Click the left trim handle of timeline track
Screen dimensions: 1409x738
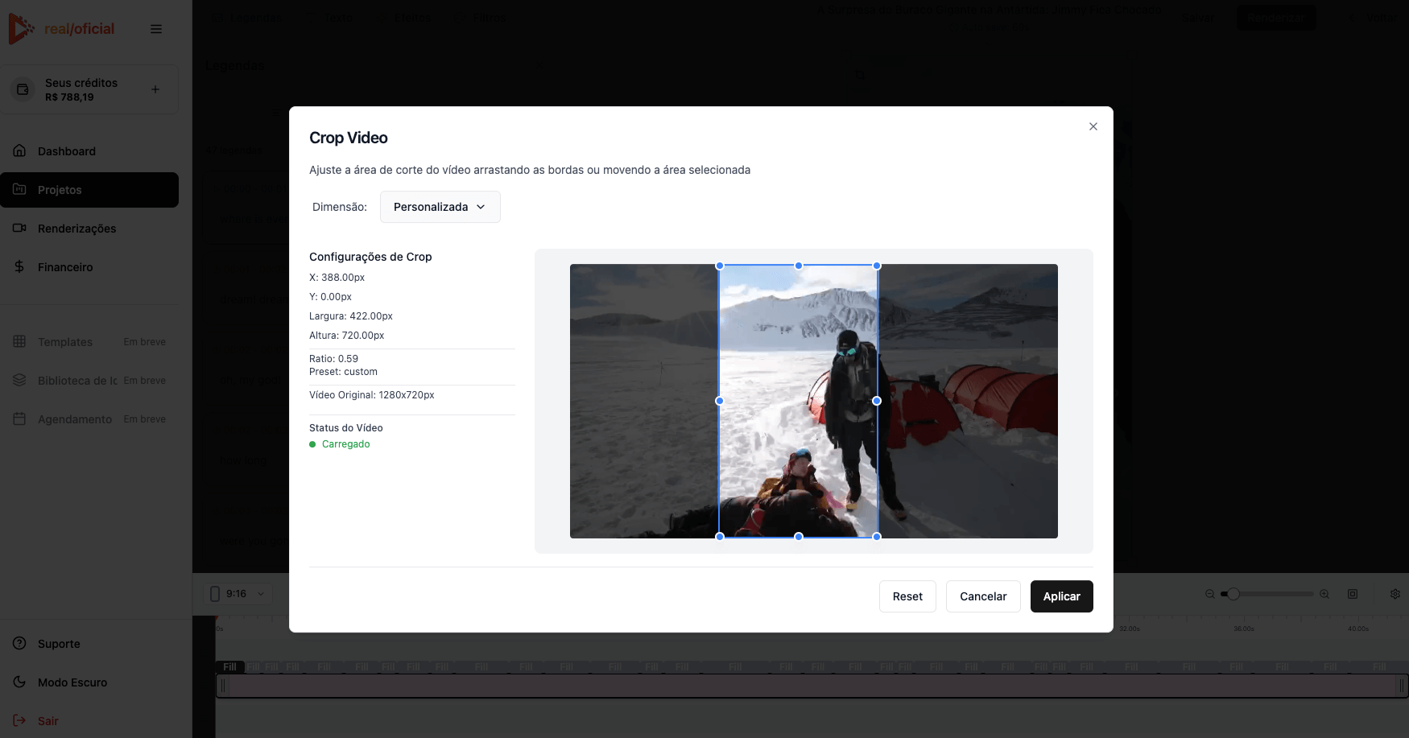(x=223, y=686)
